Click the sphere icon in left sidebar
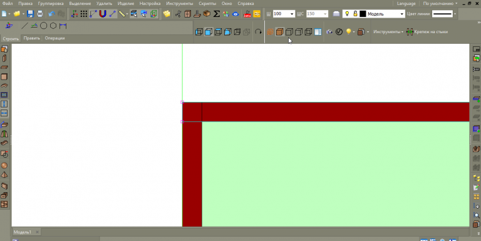The image size is (481, 241). [4, 166]
